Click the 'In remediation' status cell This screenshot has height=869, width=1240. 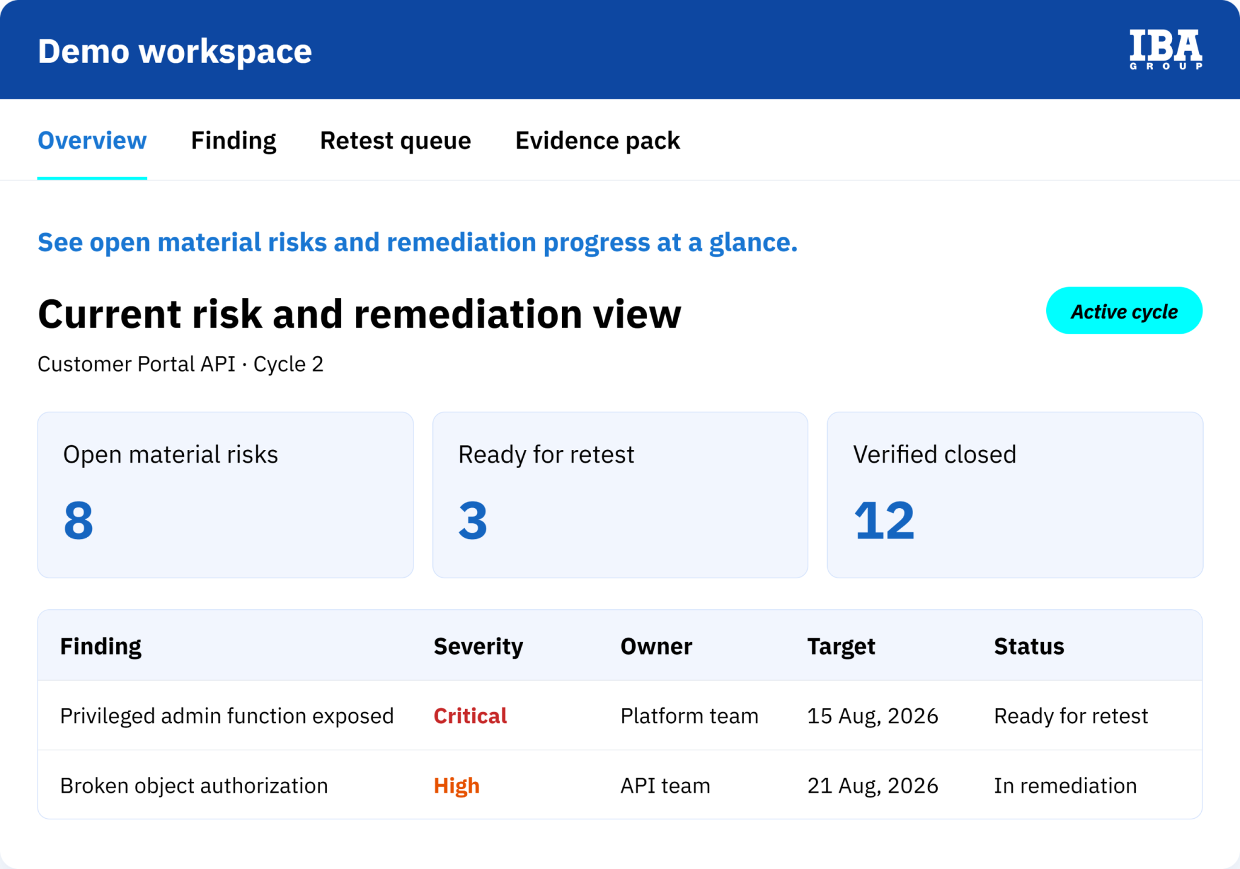(x=1066, y=785)
